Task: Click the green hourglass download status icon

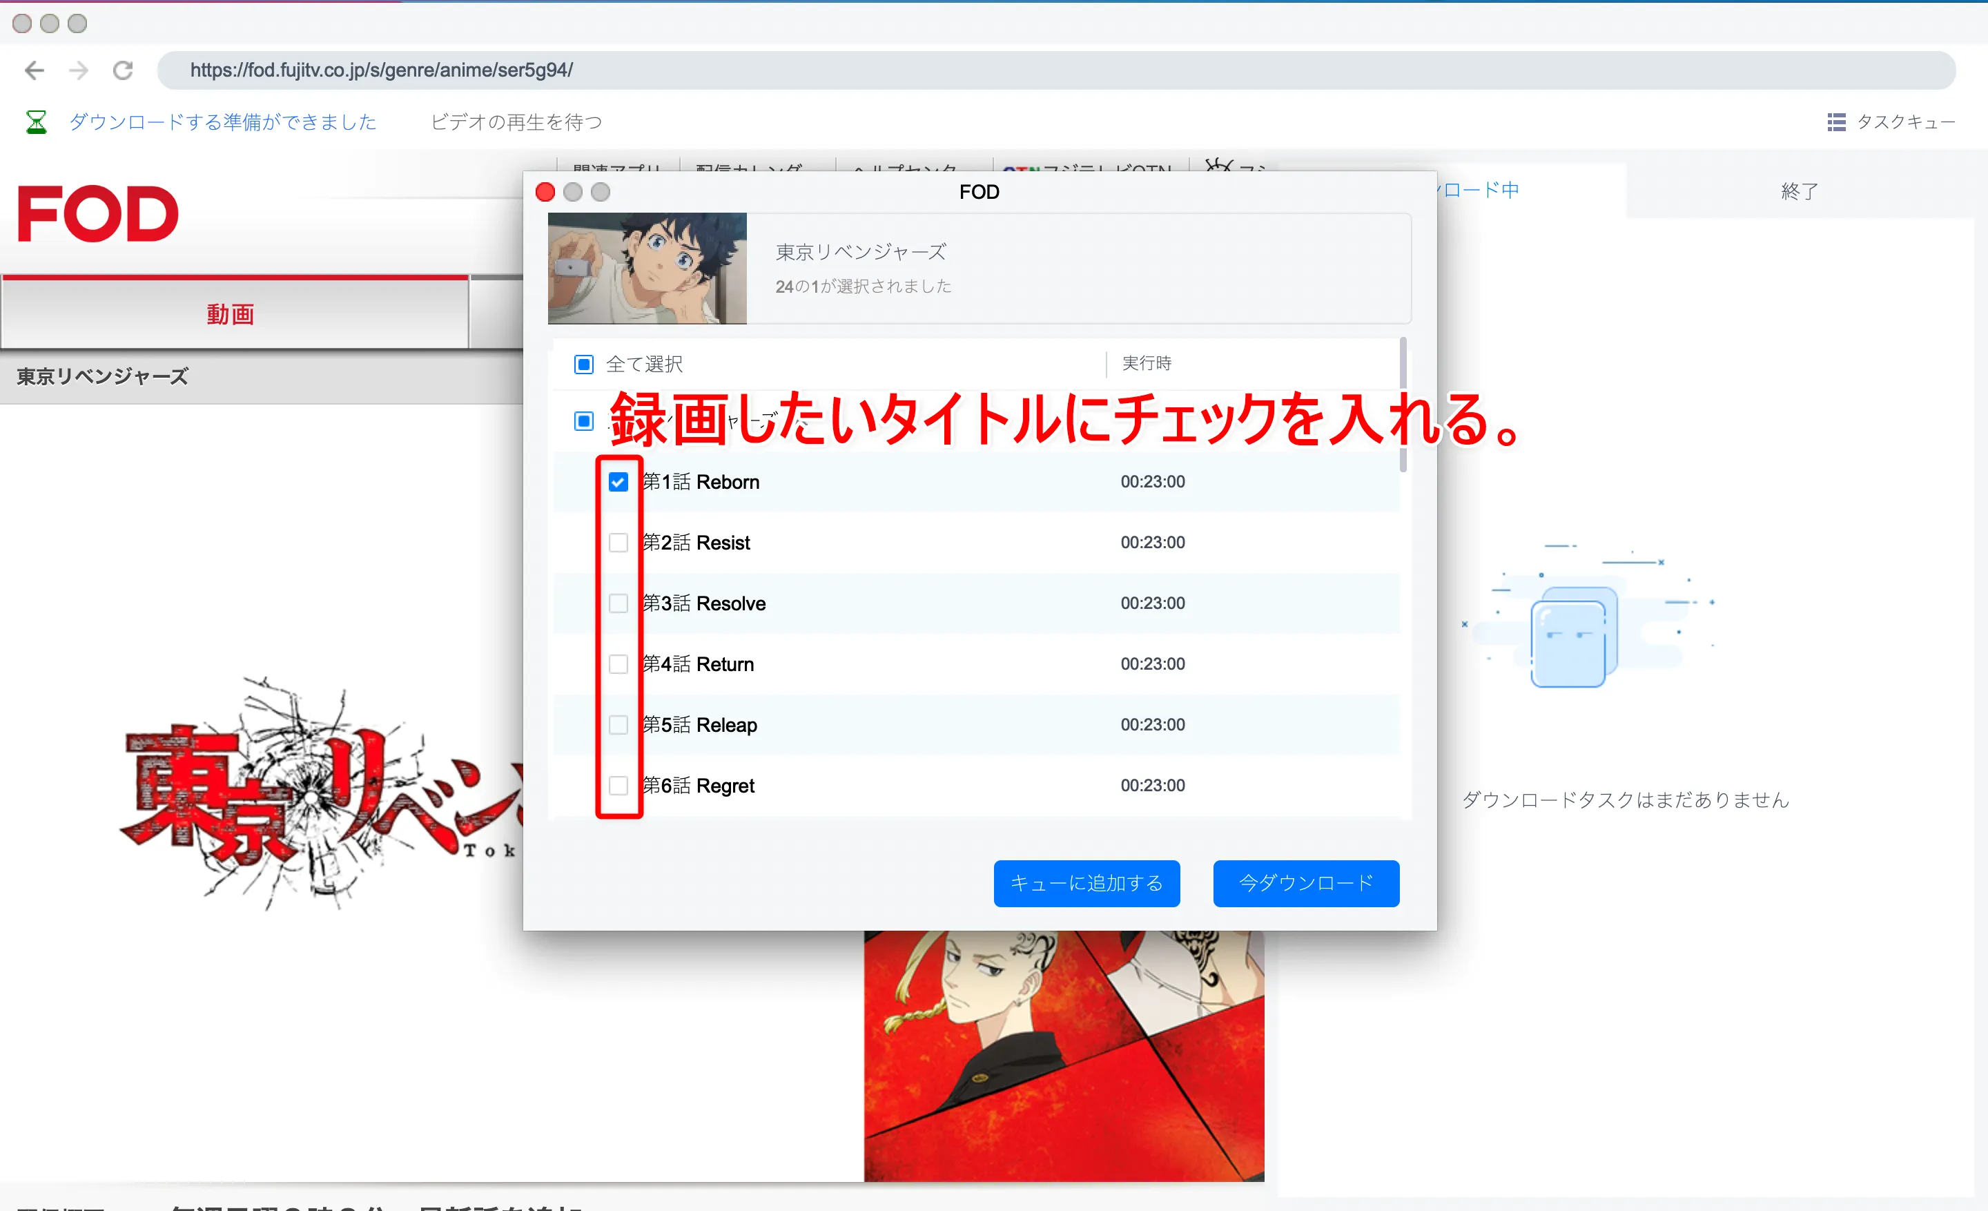Action: click(37, 122)
